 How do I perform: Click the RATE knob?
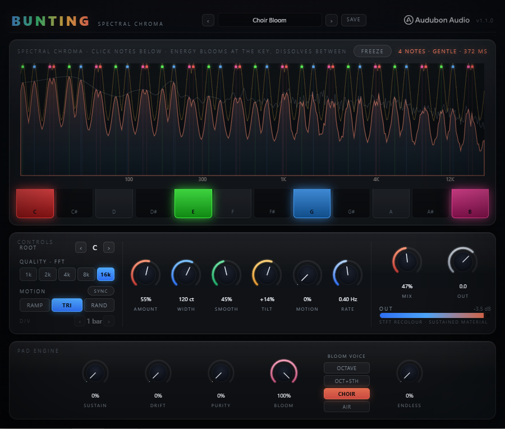point(348,274)
